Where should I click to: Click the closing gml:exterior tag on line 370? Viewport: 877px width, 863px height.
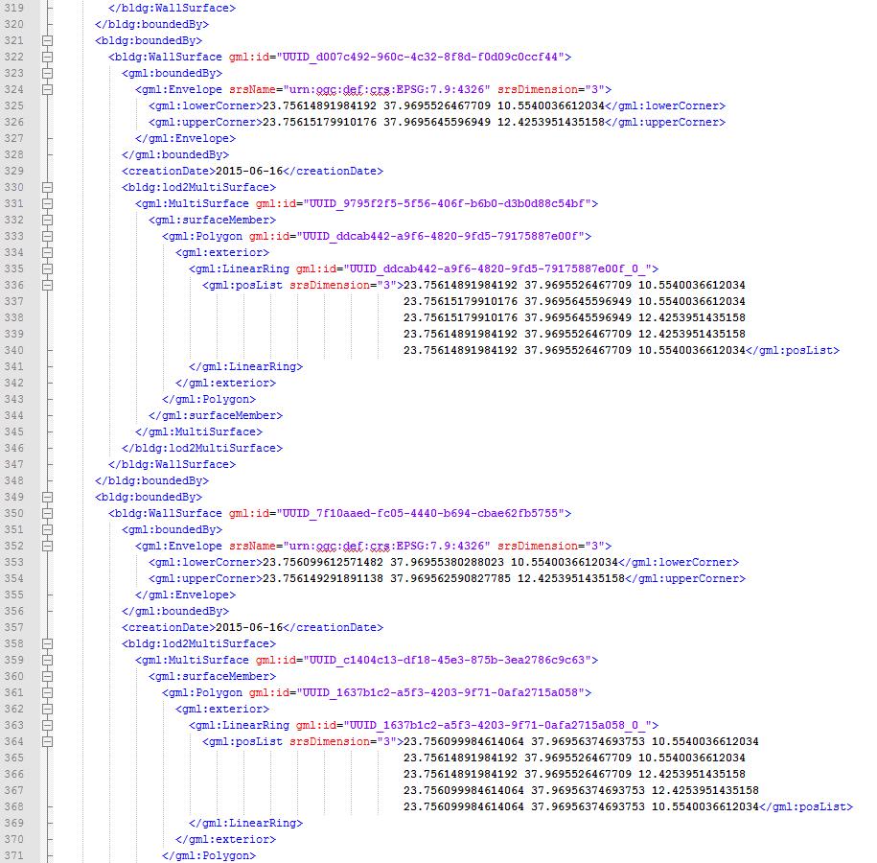(225, 839)
